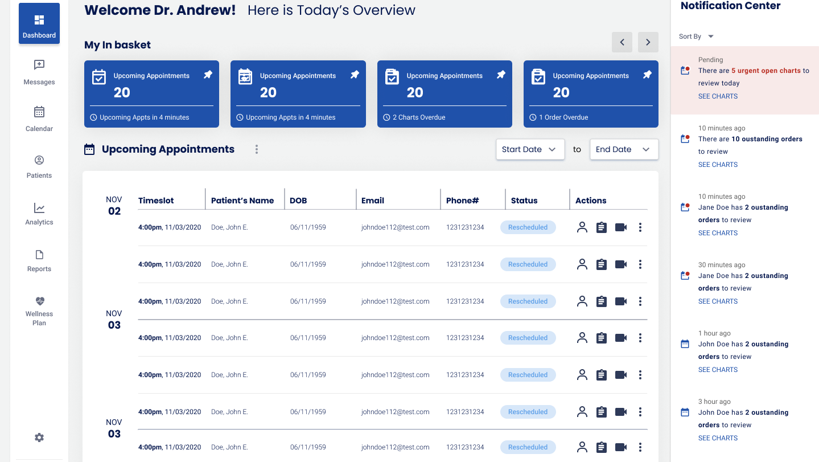Click calendar icon beside Upcoming Appointments heading
Screen dimensions: 819x462
[x=89, y=149]
